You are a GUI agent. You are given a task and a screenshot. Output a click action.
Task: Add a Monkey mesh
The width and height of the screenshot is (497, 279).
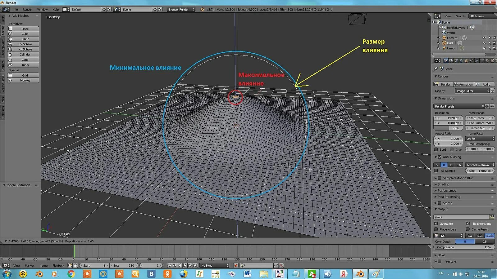pyautogui.click(x=23, y=80)
